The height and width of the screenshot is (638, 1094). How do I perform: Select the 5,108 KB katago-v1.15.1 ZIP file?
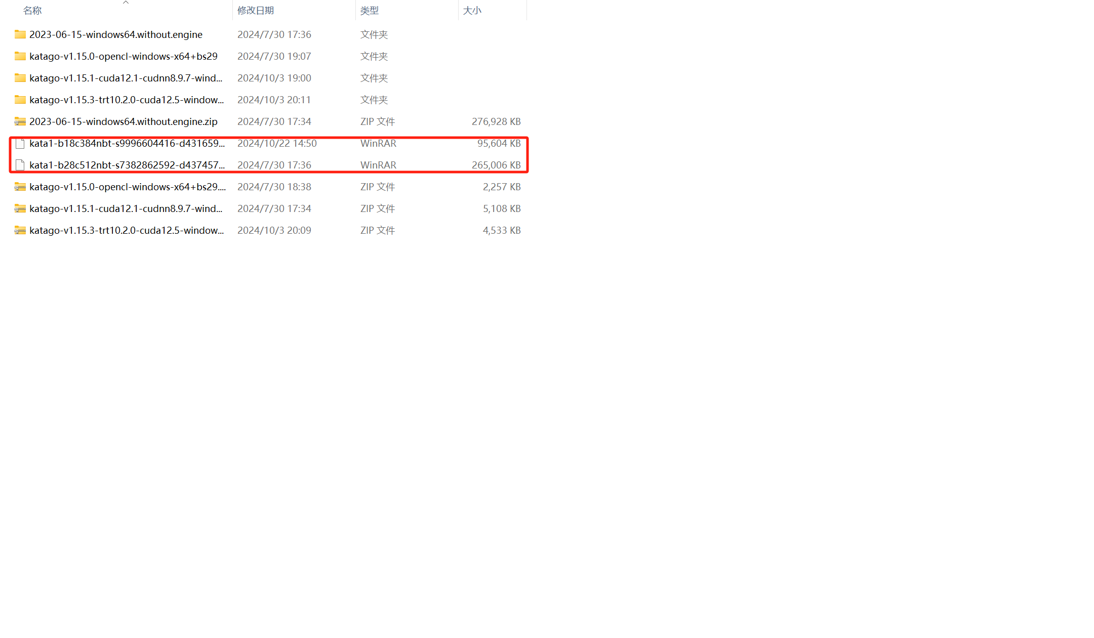[126, 208]
